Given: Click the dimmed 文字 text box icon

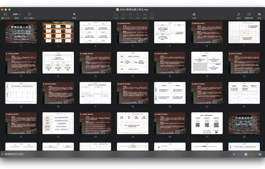Looking at the screenshot, I should pos(130,14).
